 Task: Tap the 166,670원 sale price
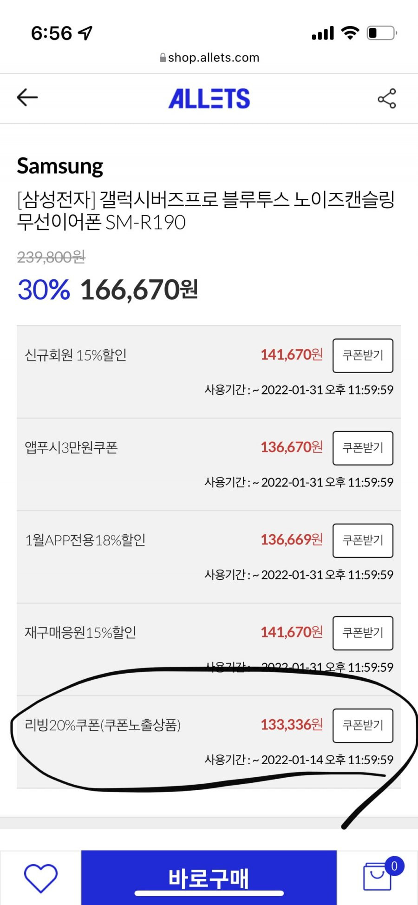pos(139,289)
